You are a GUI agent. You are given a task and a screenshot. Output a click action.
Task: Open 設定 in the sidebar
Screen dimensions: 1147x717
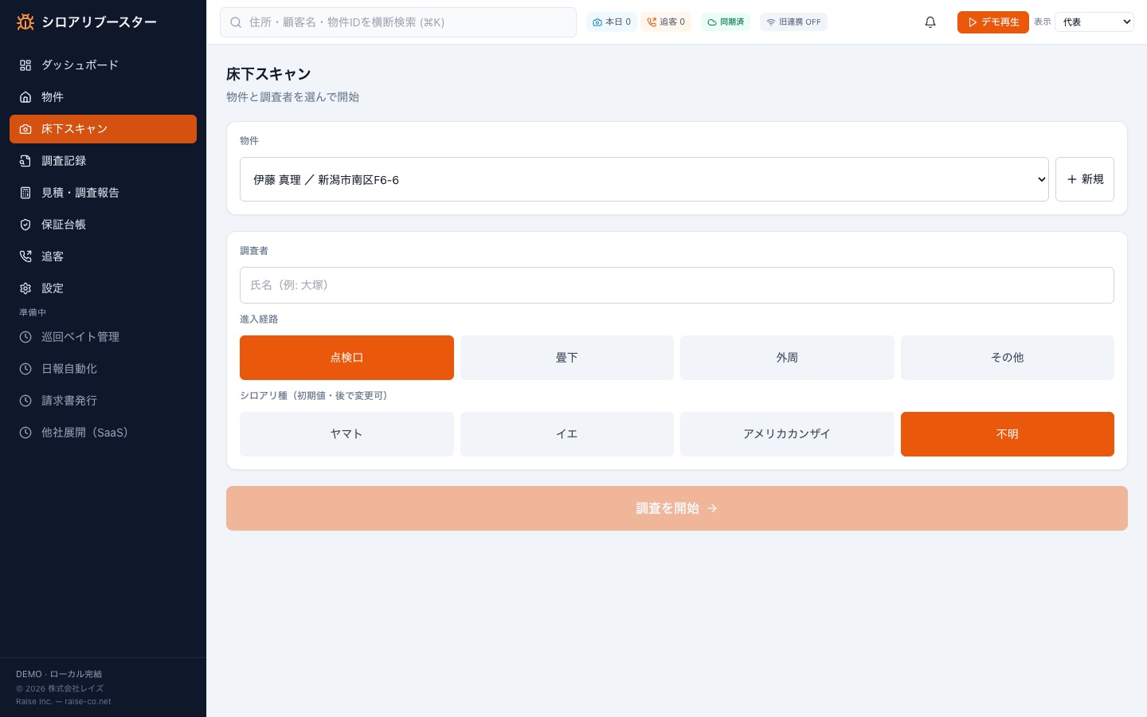[x=103, y=288]
